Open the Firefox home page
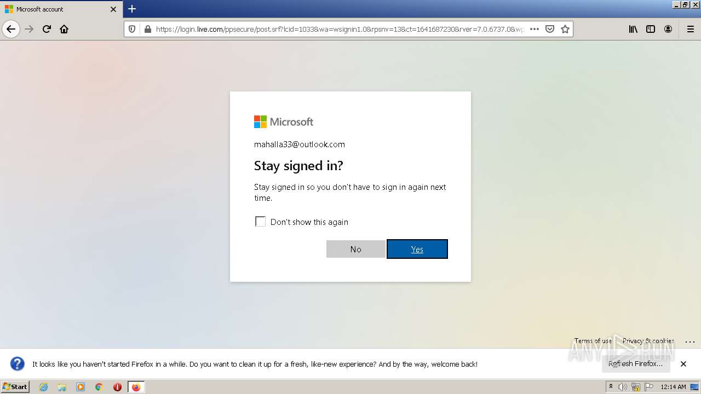Image resolution: width=701 pixels, height=394 pixels. point(64,29)
